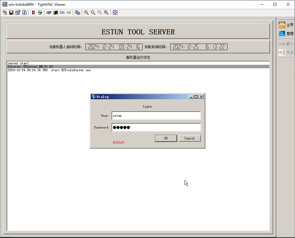Refresh the screen with the green arrows icon
The image size is (295, 238).
[x=40, y=13]
